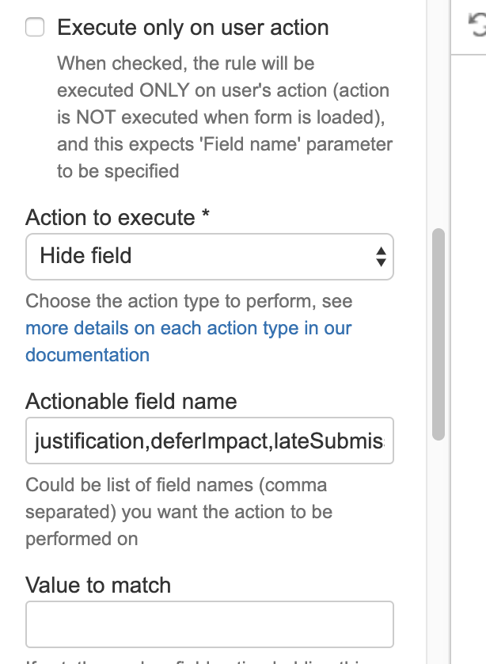Click the Value to match heading
The width and height of the screenshot is (486, 664).
tap(98, 585)
